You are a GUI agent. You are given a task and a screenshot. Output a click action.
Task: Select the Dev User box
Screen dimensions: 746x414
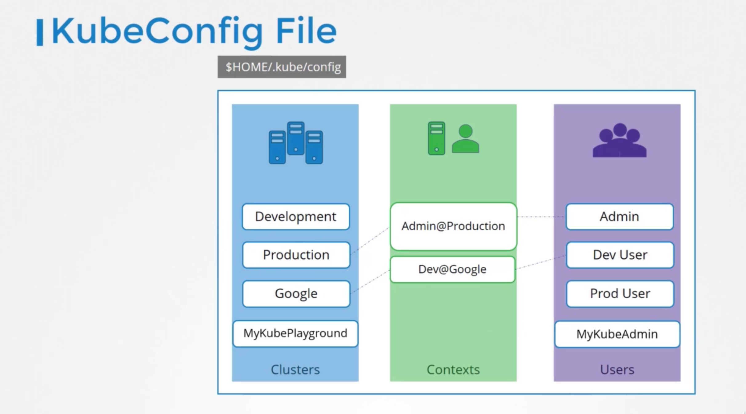coord(620,255)
